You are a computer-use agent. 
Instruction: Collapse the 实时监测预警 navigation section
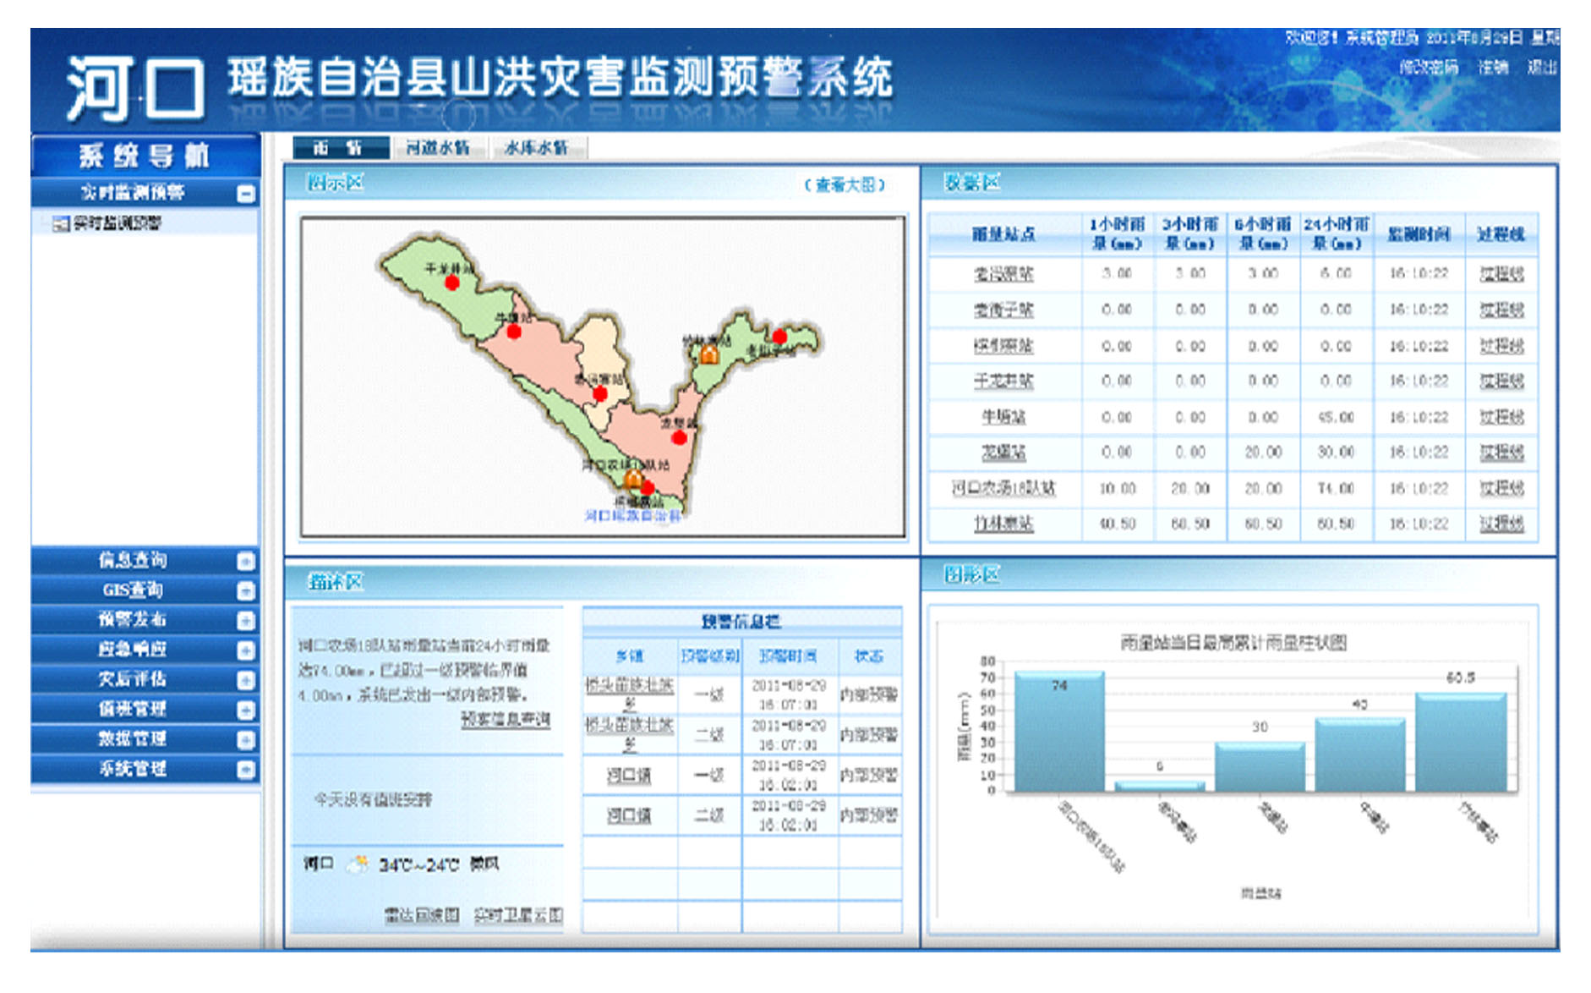tap(245, 194)
